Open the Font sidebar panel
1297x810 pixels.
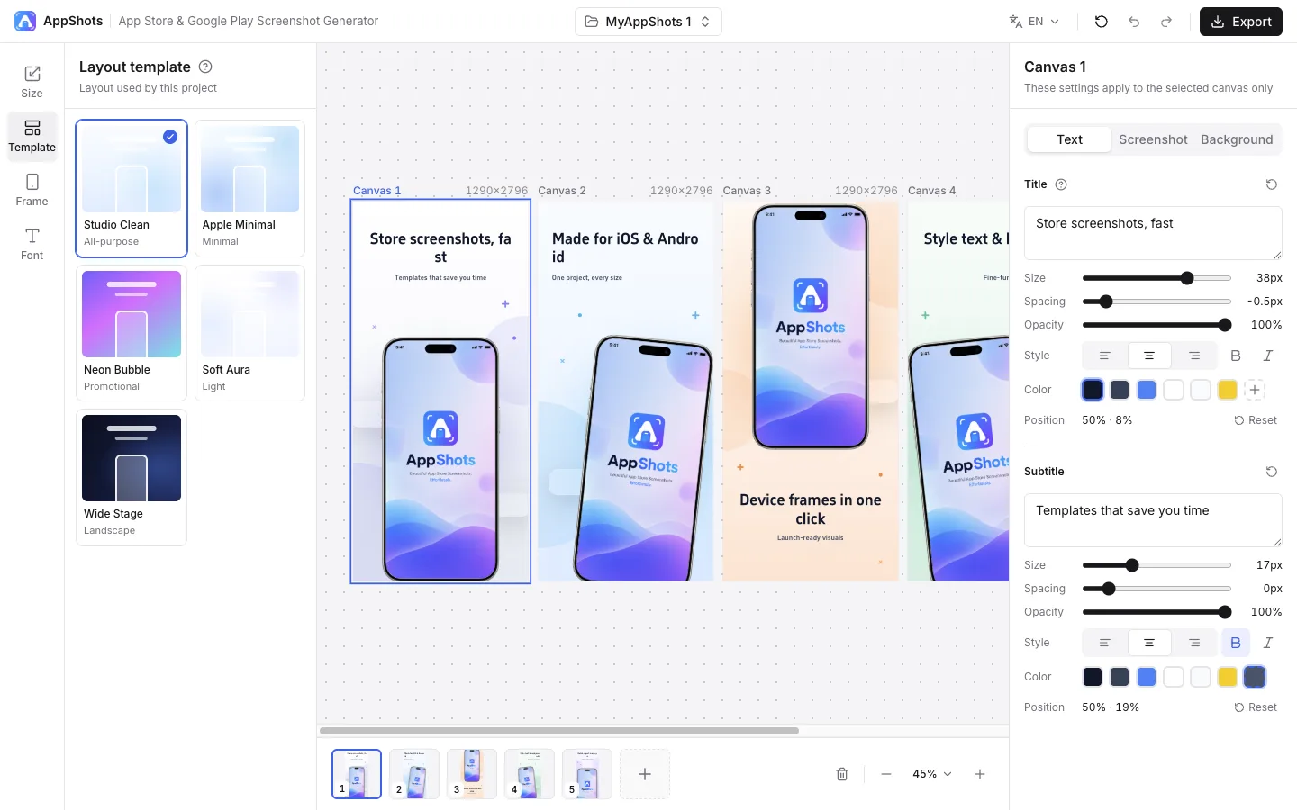point(32,244)
